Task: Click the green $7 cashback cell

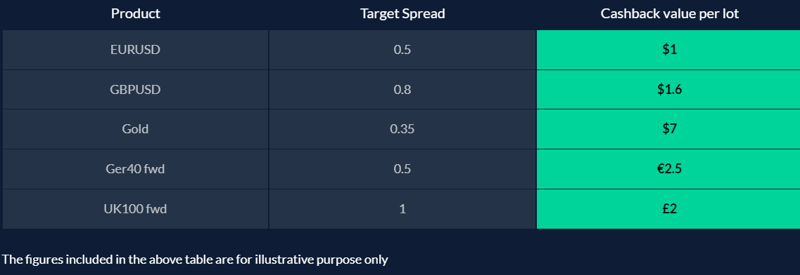Action: [x=668, y=129]
